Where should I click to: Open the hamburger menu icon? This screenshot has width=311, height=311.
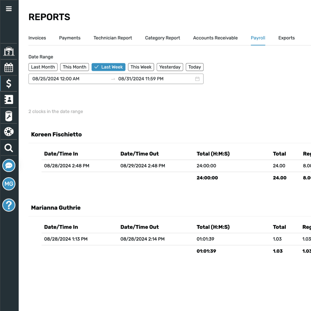tap(9, 9)
